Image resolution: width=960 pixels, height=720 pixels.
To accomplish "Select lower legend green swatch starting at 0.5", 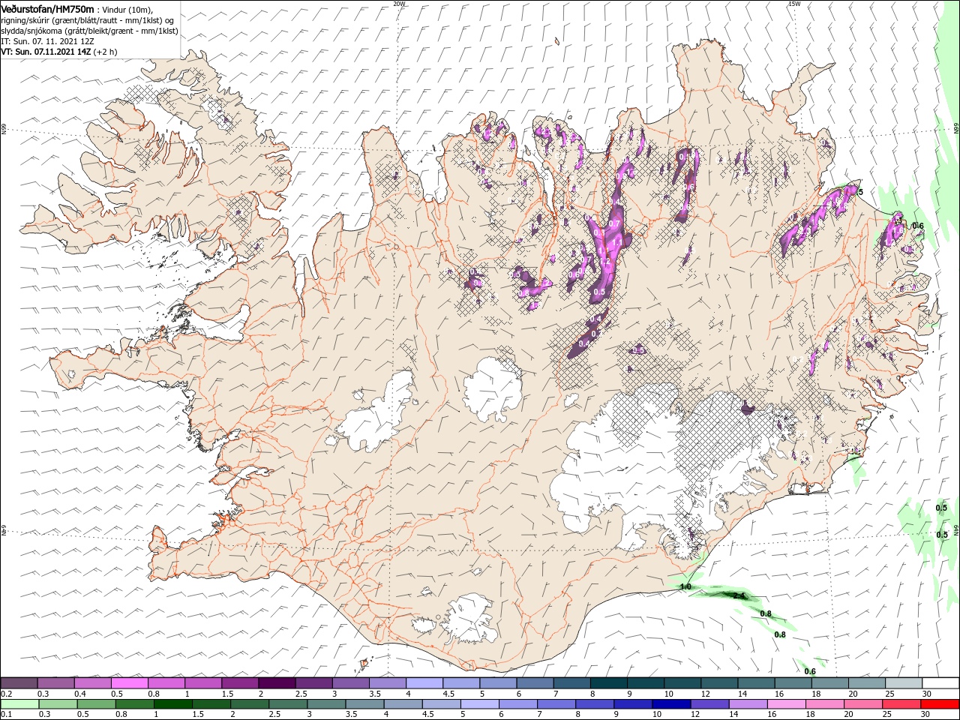I will [x=97, y=704].
